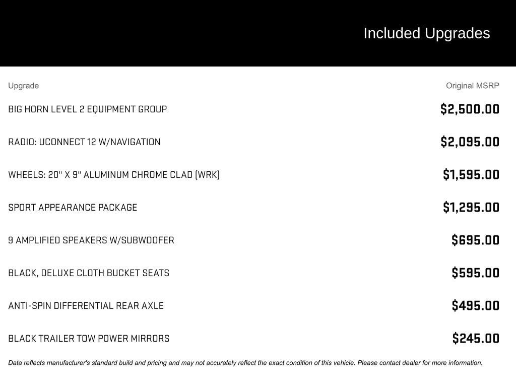Click the $1,295.00 price
This screenshot has height=387, width=516.
471,208
